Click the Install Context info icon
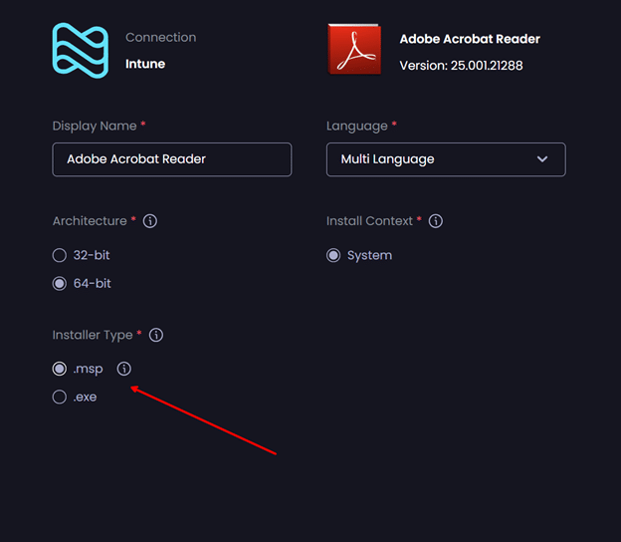The height and width of the screenshot is (542, 621). pos(435,221)
